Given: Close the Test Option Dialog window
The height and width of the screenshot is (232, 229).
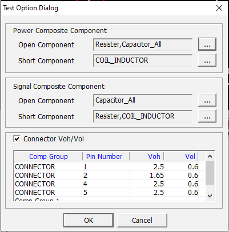Looking at the screenshot, I should (x=219, y=8).
